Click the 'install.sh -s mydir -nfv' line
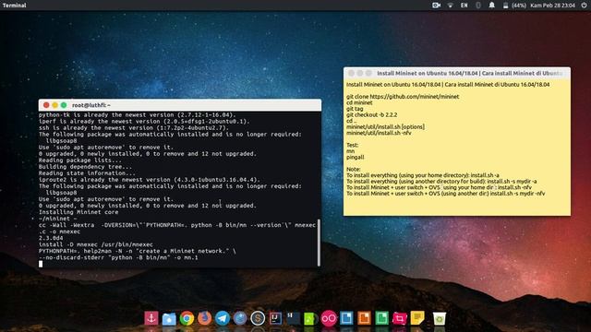The image size is (591, 332). point(445,194)
